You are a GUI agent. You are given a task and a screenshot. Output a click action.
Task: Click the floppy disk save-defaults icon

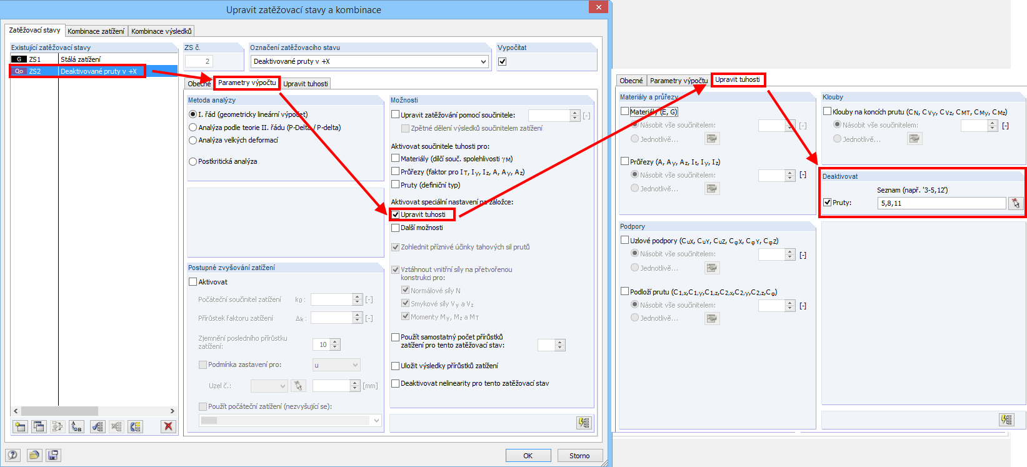[x=53, y=455]
